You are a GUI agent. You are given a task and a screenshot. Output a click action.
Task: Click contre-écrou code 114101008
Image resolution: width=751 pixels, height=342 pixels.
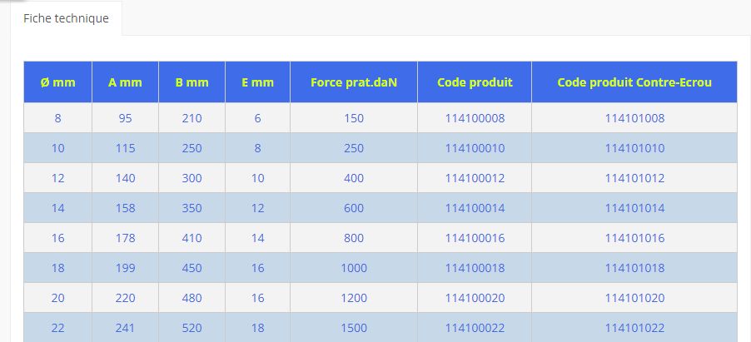(x=634, y=118)
